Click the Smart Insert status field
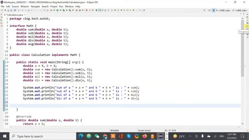Screen dimensions: 249x140 pos(144,131)
